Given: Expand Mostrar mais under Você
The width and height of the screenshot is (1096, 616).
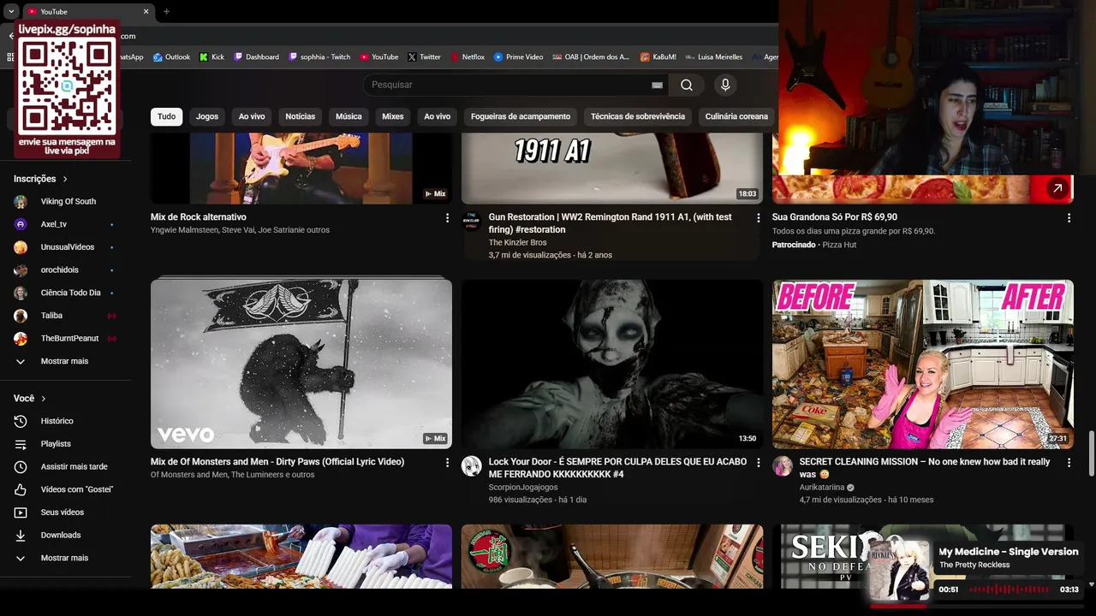Looking at the screenshot, I should (65, 558).
